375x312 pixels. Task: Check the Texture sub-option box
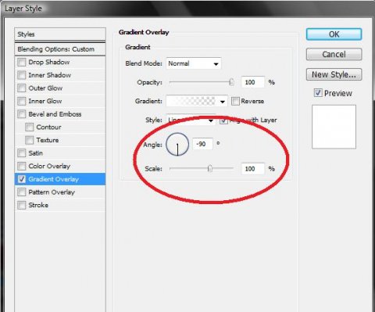[30, 140]
